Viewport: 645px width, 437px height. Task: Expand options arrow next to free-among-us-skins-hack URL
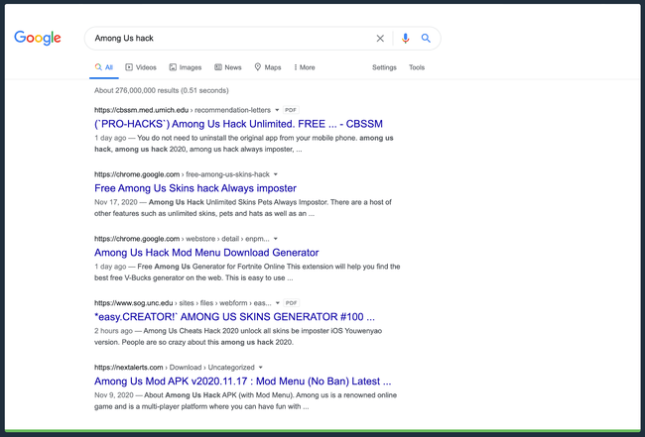pyautogui.click(x=276, y=174)
